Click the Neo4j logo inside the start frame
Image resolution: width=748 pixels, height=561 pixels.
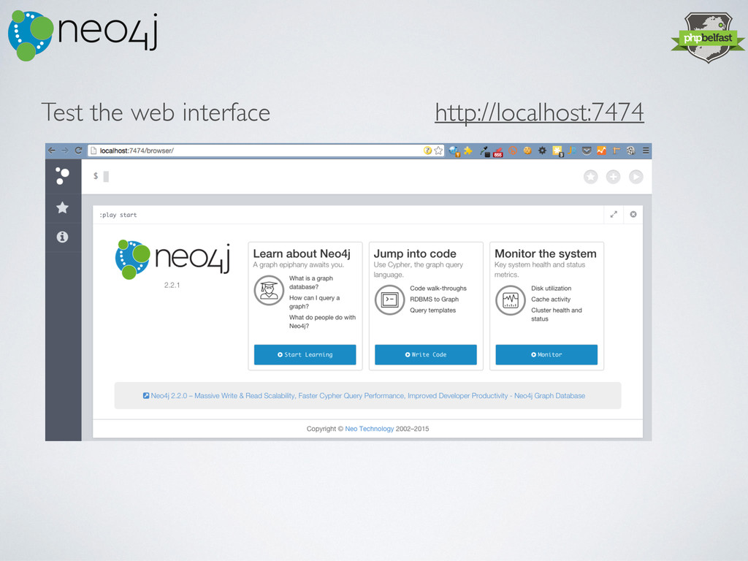[x=172, y=259]
